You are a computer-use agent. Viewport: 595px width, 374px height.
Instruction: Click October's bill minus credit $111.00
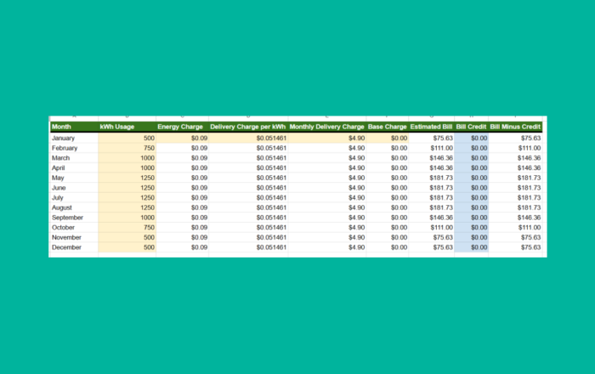pyautogui.click(x=515, y=227)
